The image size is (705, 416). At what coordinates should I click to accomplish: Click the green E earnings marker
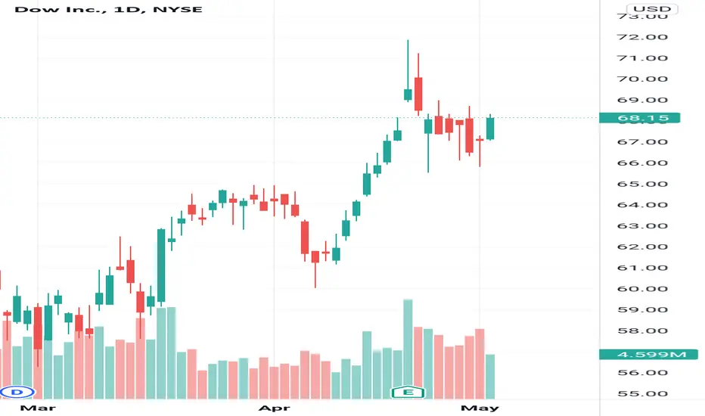408,392
